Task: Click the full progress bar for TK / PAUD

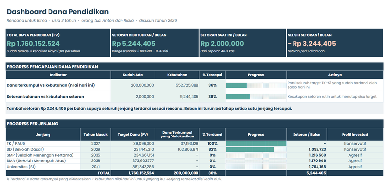Action: coord(256,144)
